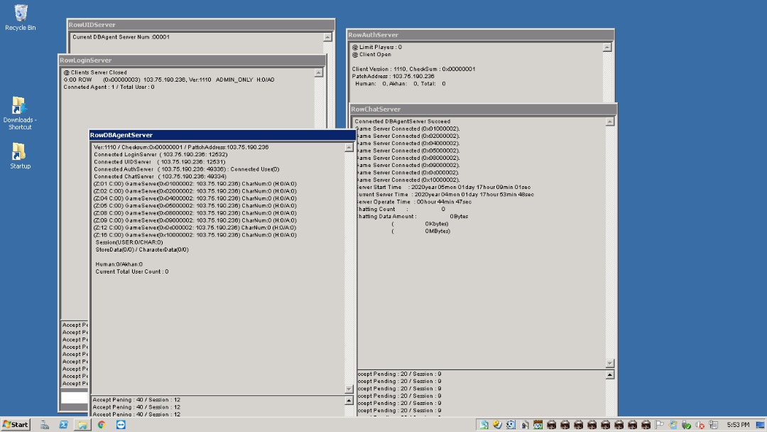Launch Google Chrome from the taskbar
The height and width of the screenshot is (432, 767).
point(102,425)
